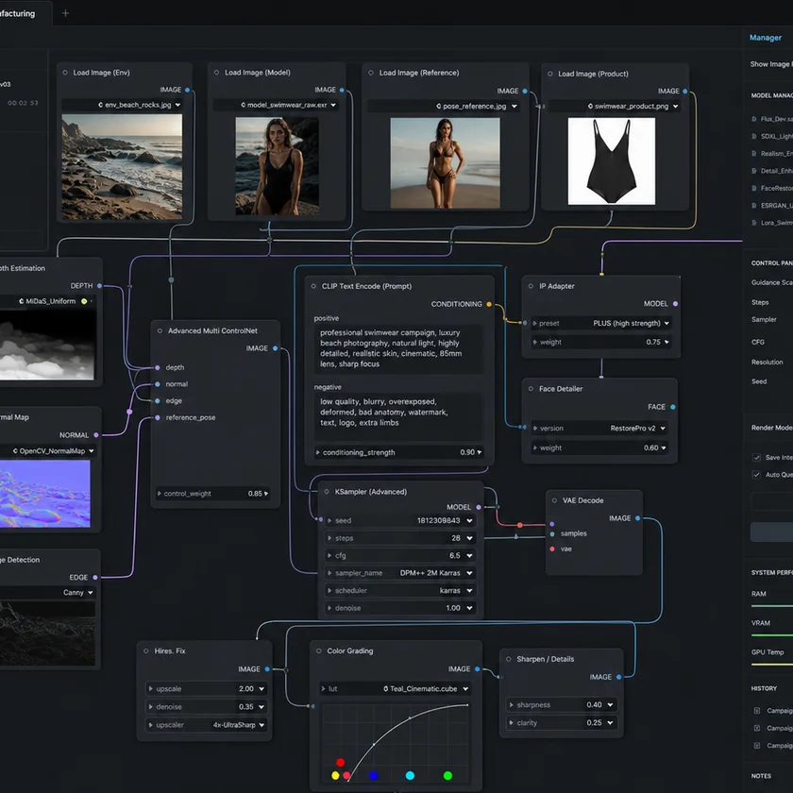Click the Sharpen / Details node circle icon
The width and height of the screenshot is (793, 793).
click(x=509, y=659)
